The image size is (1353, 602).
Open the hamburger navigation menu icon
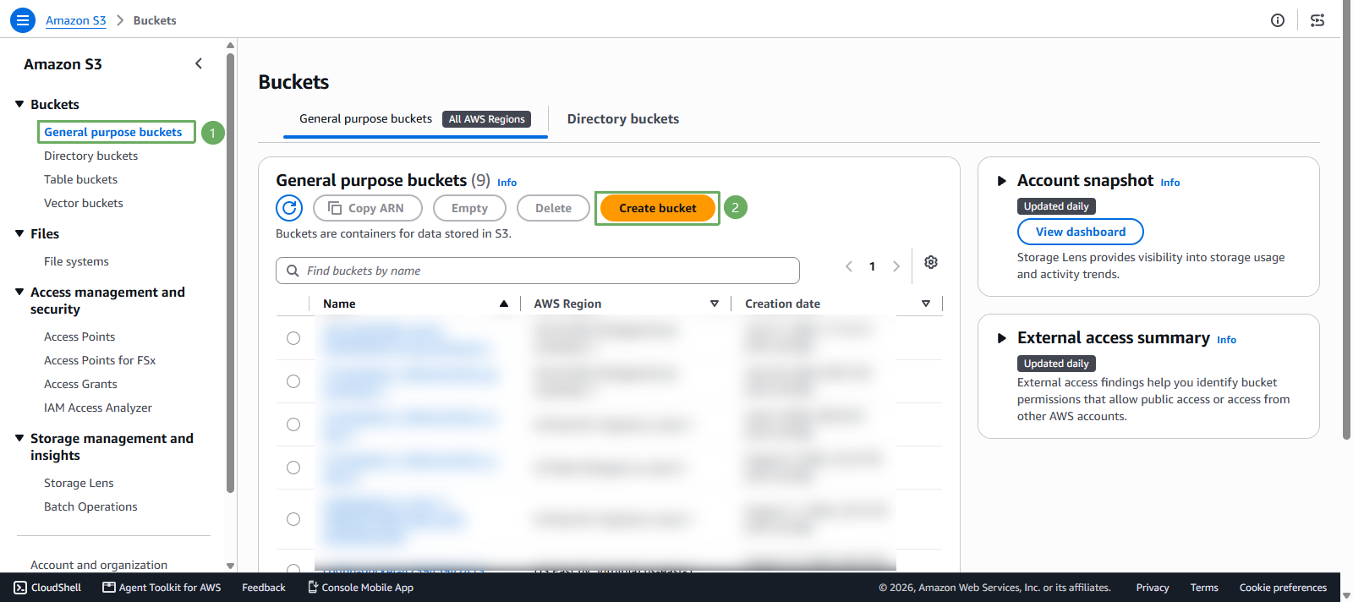23,20
